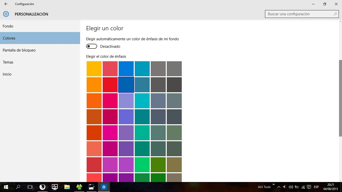
Task: Click the Start button
Action: tap(6, 187)
